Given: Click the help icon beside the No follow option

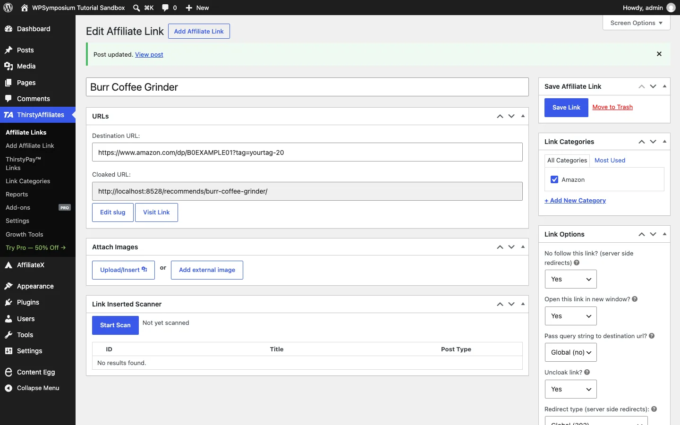Looking at the screenshot, I should [x=577, y=263].
